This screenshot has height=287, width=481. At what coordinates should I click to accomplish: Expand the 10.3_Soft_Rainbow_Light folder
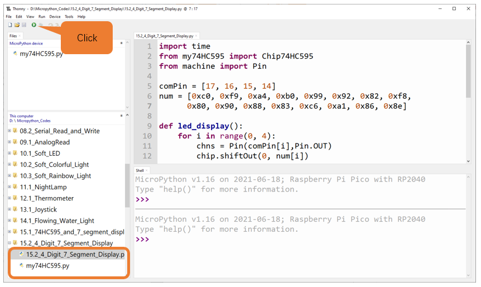(x=9, y=175)
